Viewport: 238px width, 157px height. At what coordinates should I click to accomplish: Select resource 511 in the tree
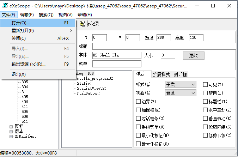[25, 121]
